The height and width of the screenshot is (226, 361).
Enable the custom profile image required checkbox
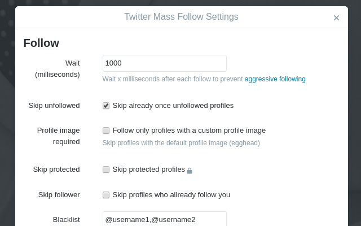point(106,131)
